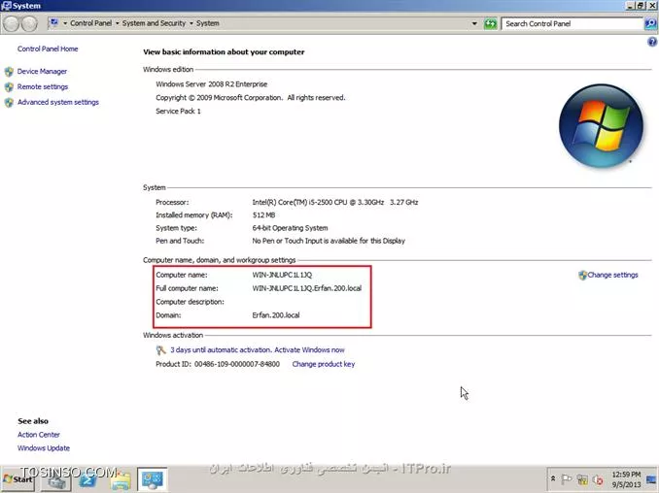Screen dimensions: 659x493
Task: Click the network tray icon
Action: coord(582,479)
